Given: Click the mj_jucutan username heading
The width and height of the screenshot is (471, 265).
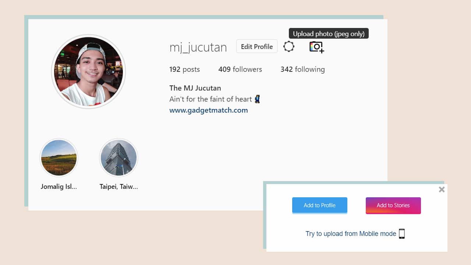Looking at the screenshot, I should click(x=198, y=47).
